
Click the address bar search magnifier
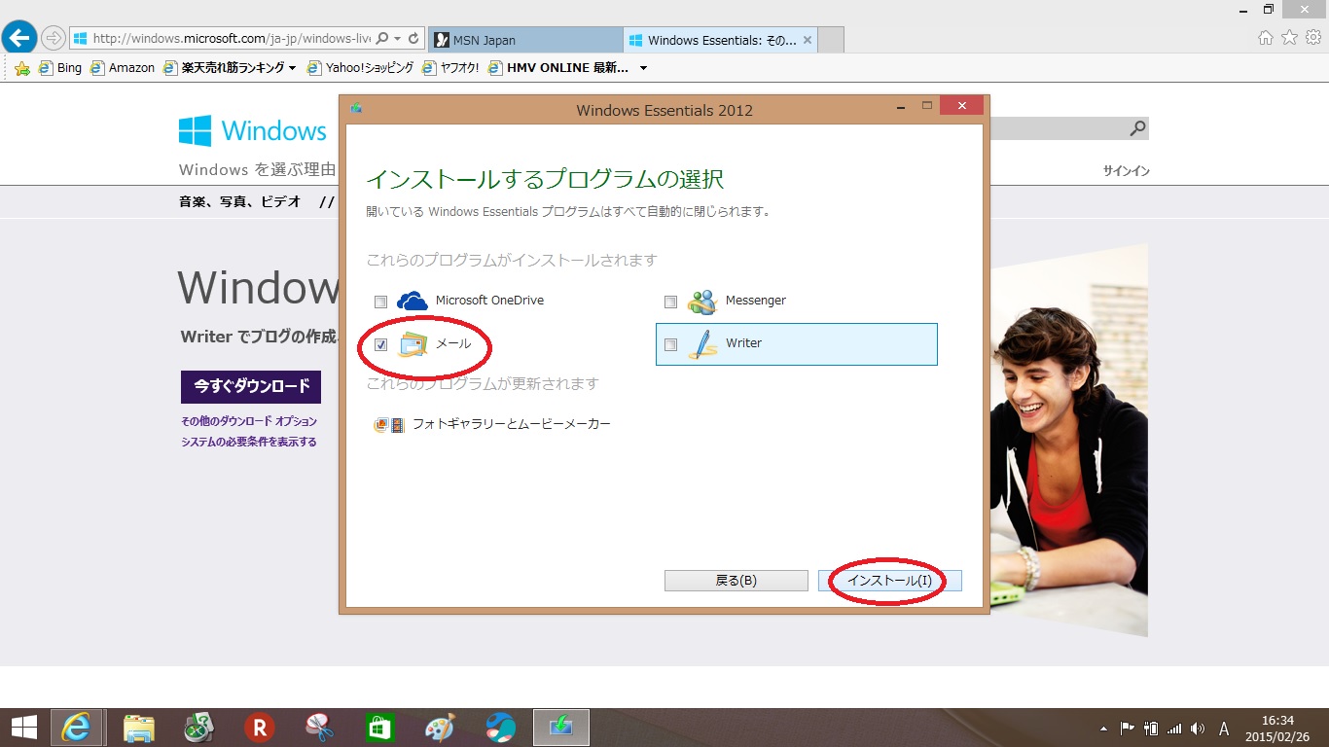(x=382, y=39)
